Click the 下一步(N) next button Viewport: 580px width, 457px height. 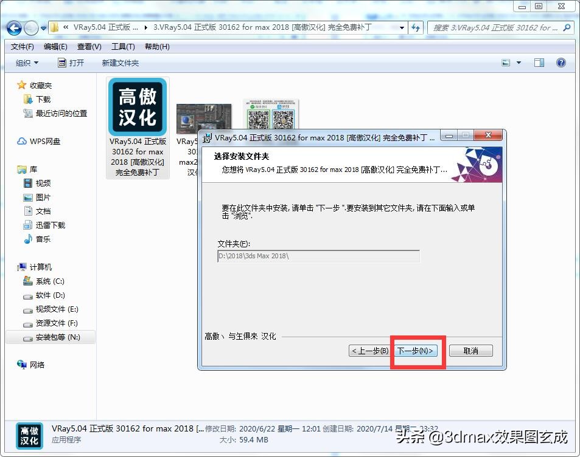click(x=415, y=351)
